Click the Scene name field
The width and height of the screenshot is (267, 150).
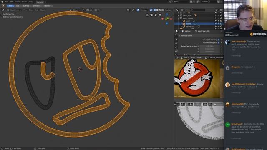click(181, 2)
